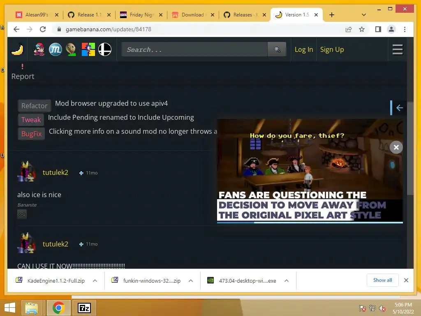The width and height of the screenshot is (421, 316).
Task: Expand KadeEngine1.1.2-Full.zip download options
Action: point(95,281)
